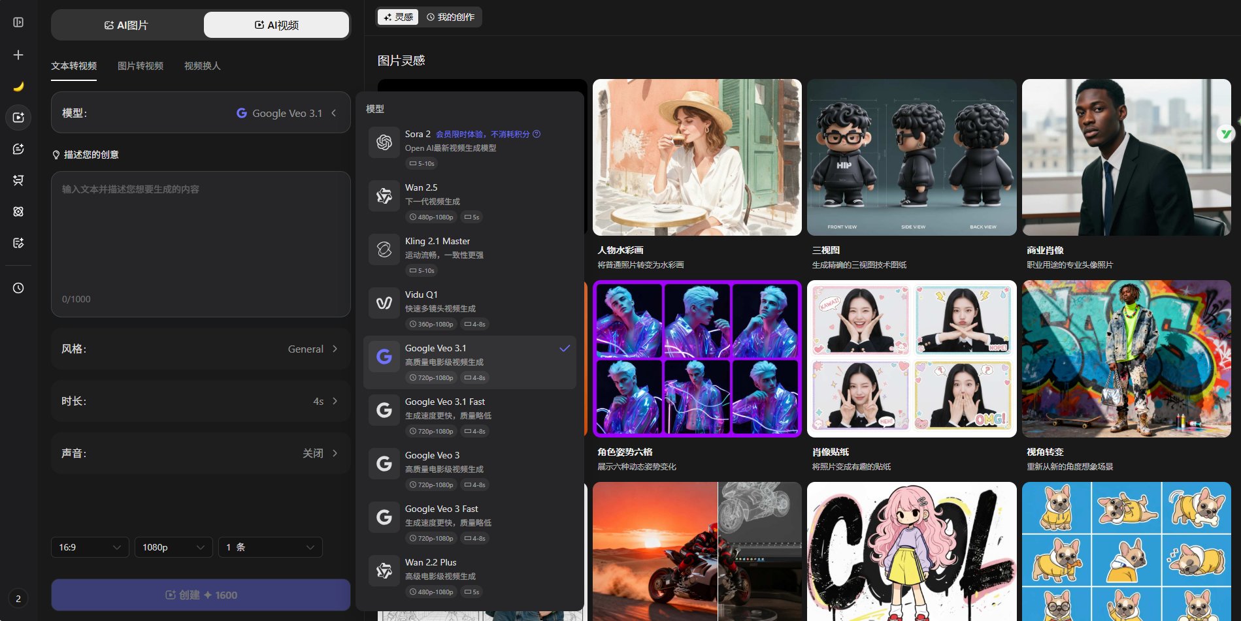Choose Wan 2.2 Plus model icon

[384, 571]
